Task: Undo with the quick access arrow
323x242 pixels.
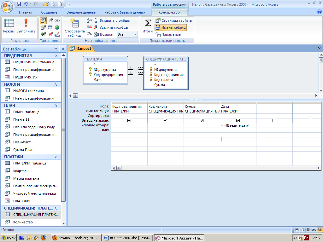Action: coord(26,4)
